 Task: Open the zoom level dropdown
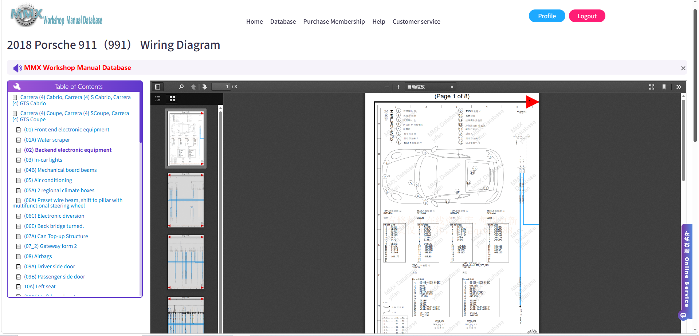430,87
